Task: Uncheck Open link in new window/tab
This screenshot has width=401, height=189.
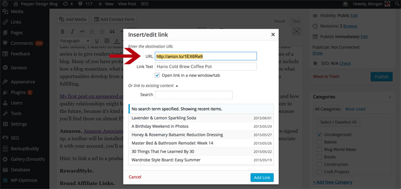Action: tap(157, 75)
